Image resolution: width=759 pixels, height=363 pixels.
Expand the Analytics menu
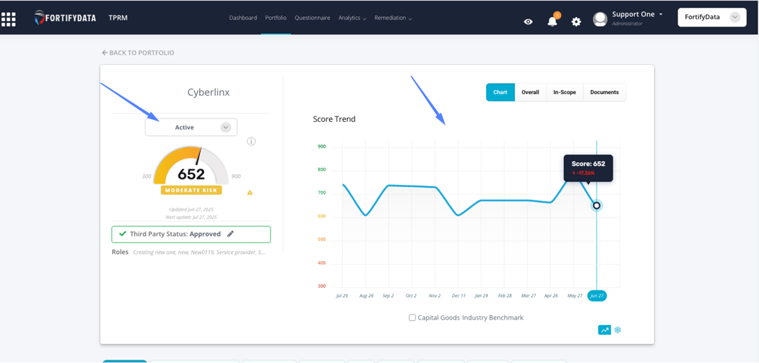coord(352,18)
